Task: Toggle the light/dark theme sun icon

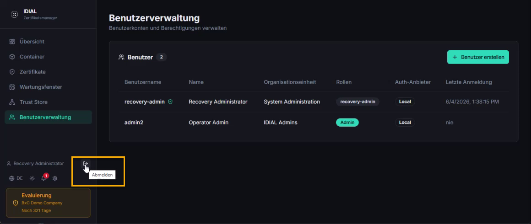Action: point(32,178)
